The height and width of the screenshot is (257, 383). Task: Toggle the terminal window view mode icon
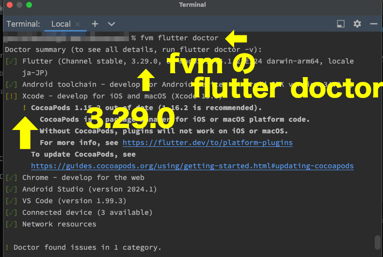tap(341, 24)
